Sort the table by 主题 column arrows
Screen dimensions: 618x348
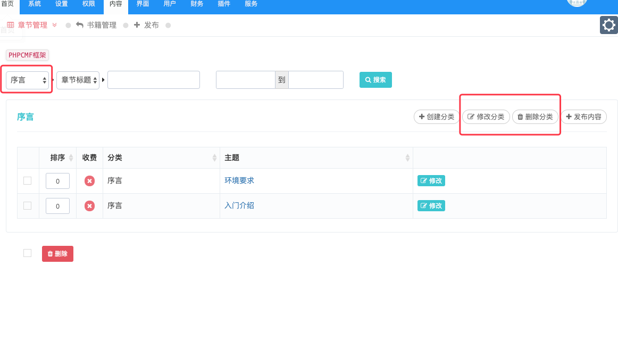[407, 158]
